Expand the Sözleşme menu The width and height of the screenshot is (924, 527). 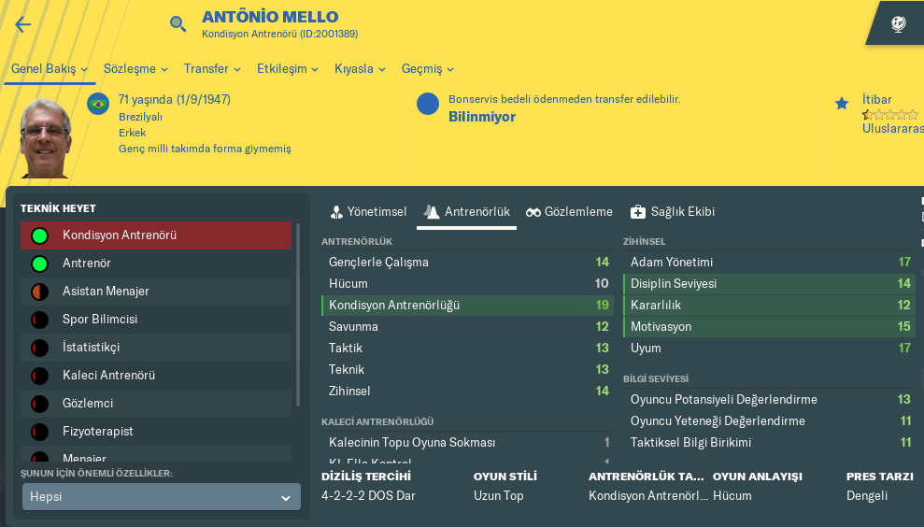click(x=135, y=69)
